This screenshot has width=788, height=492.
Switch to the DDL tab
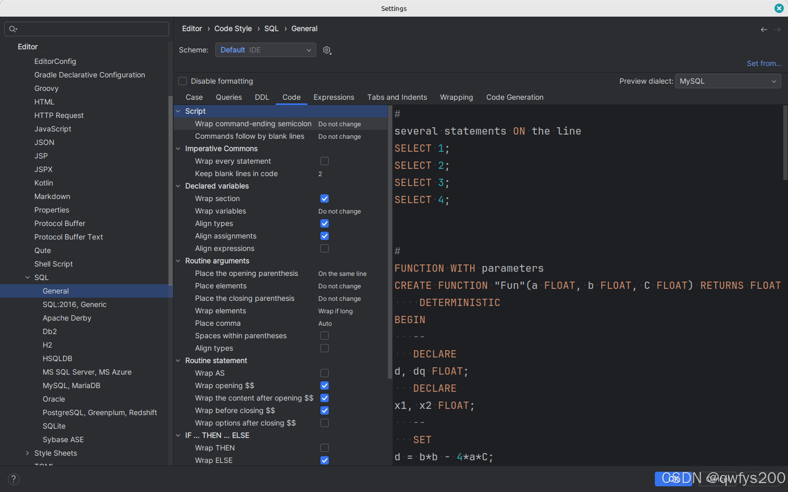coord(262,97)
